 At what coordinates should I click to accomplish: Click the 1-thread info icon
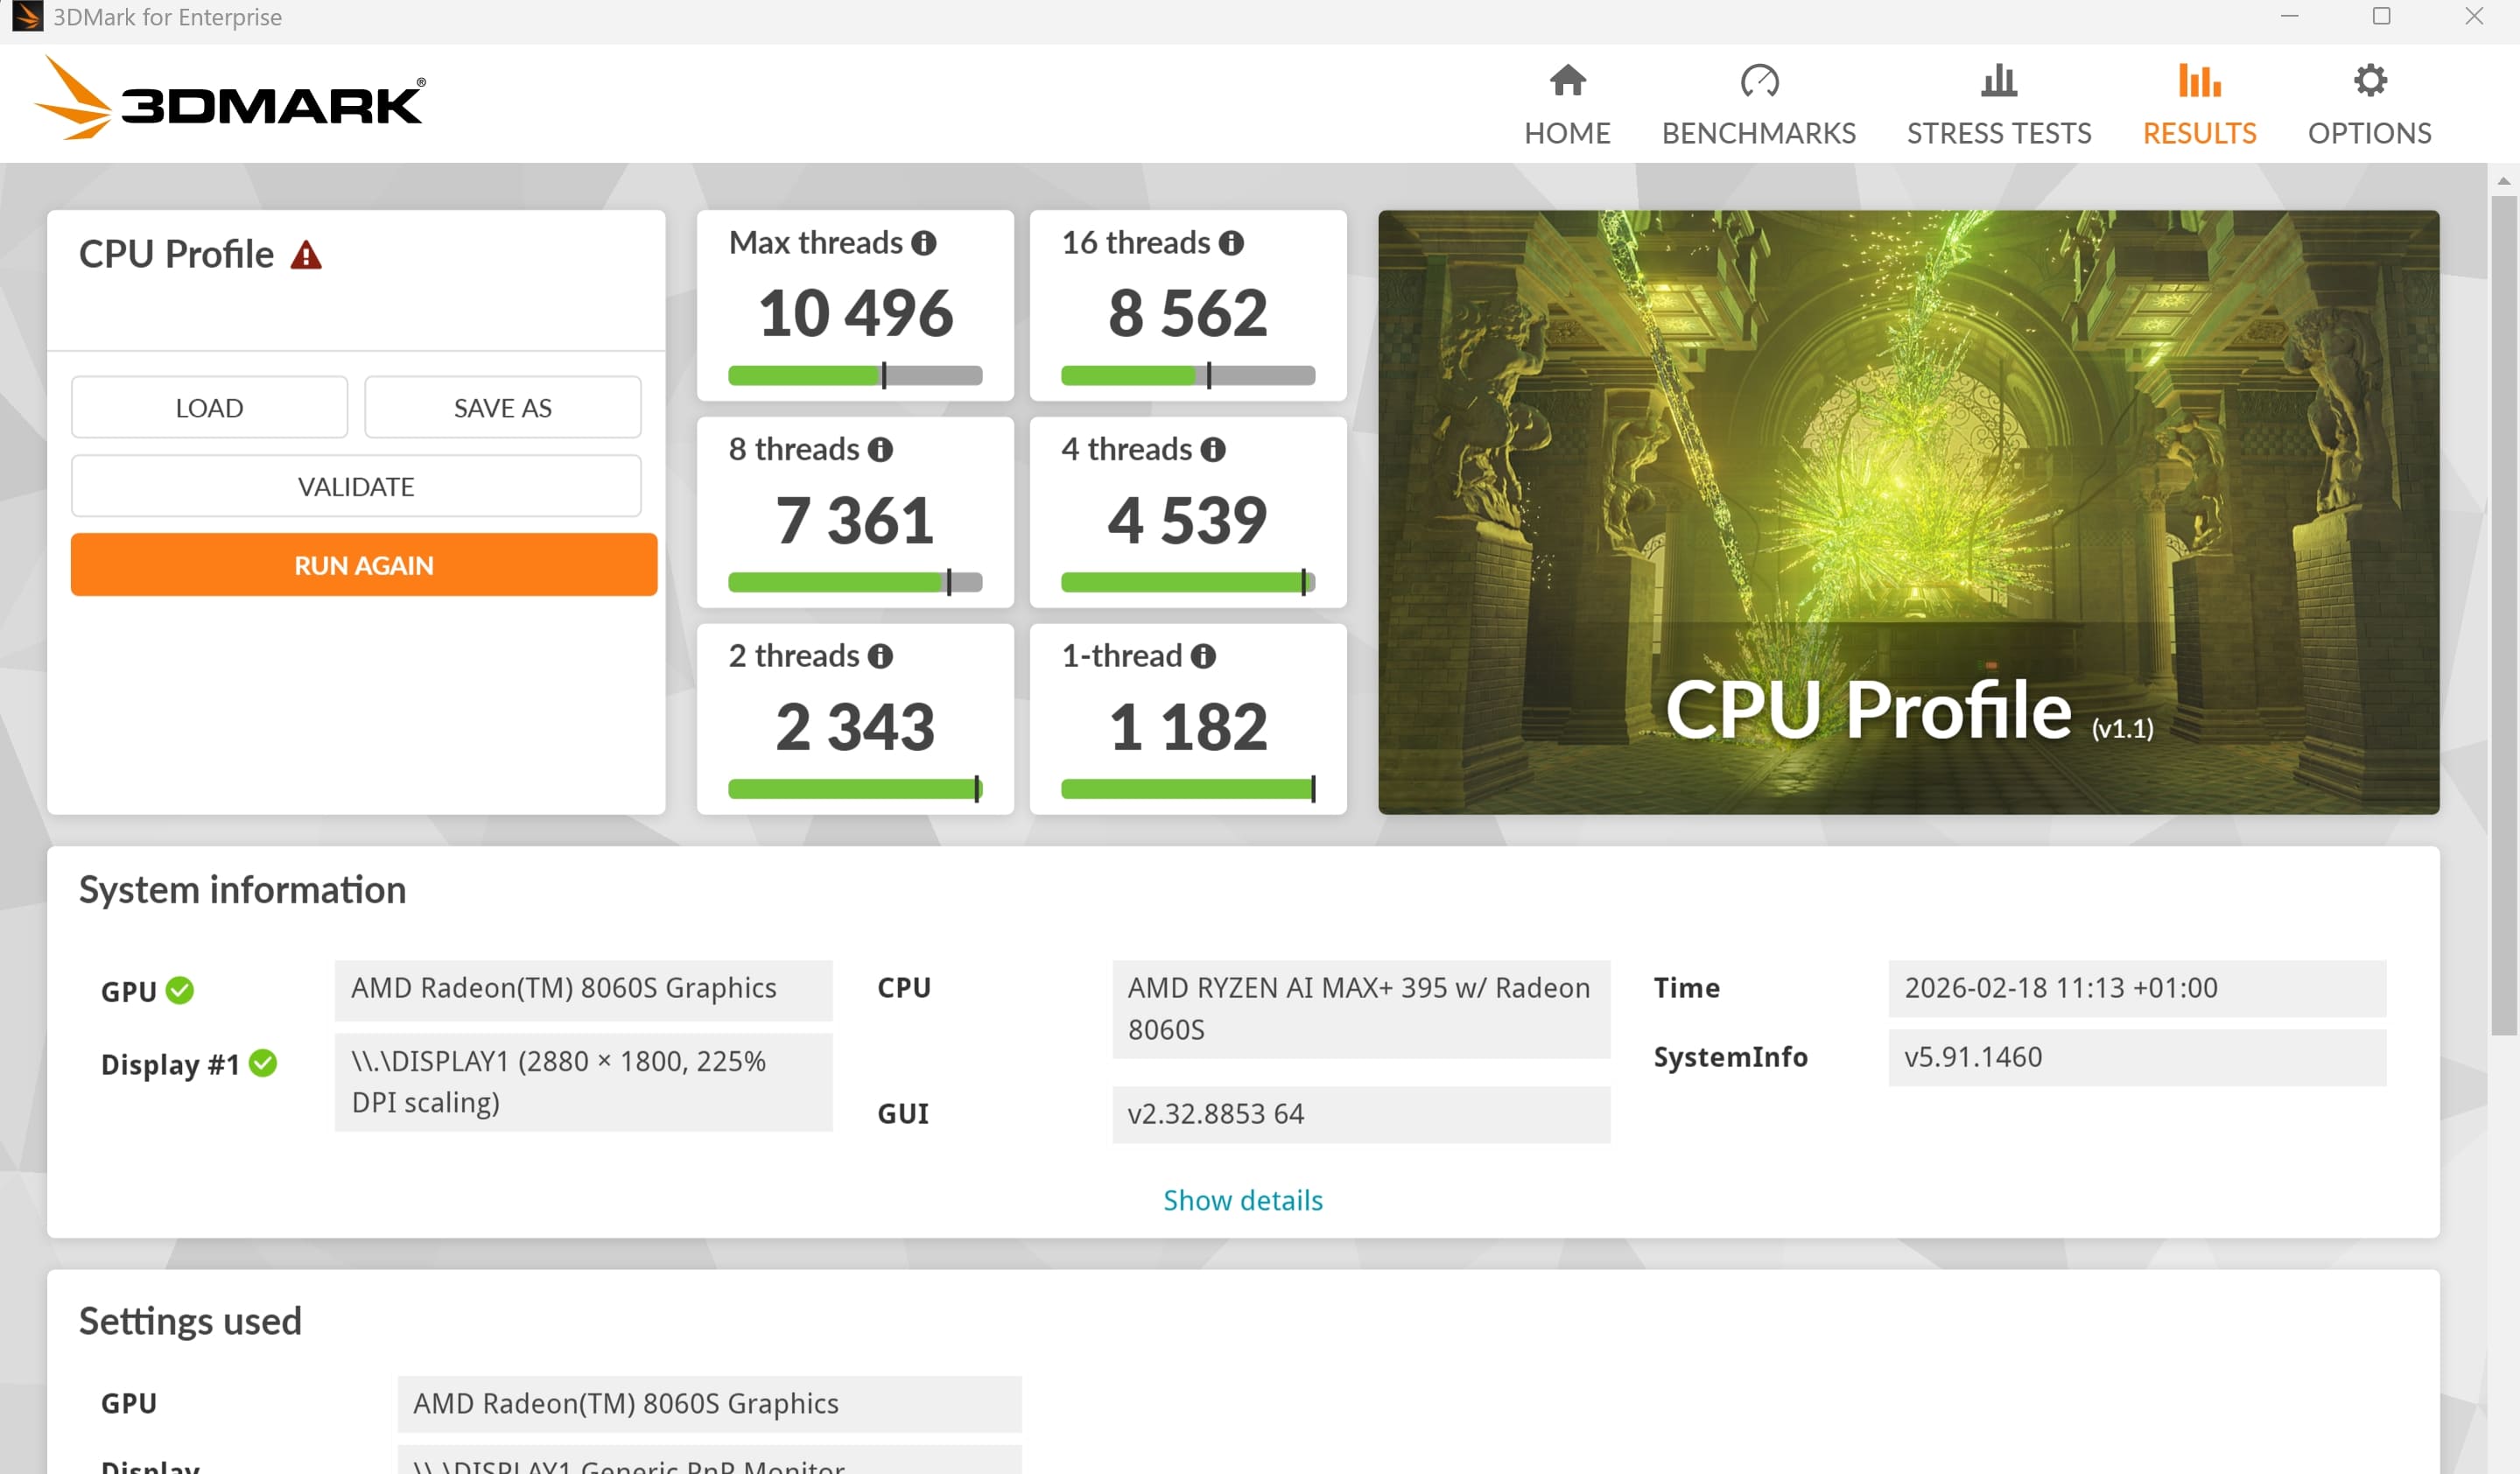coord(1203,656)
